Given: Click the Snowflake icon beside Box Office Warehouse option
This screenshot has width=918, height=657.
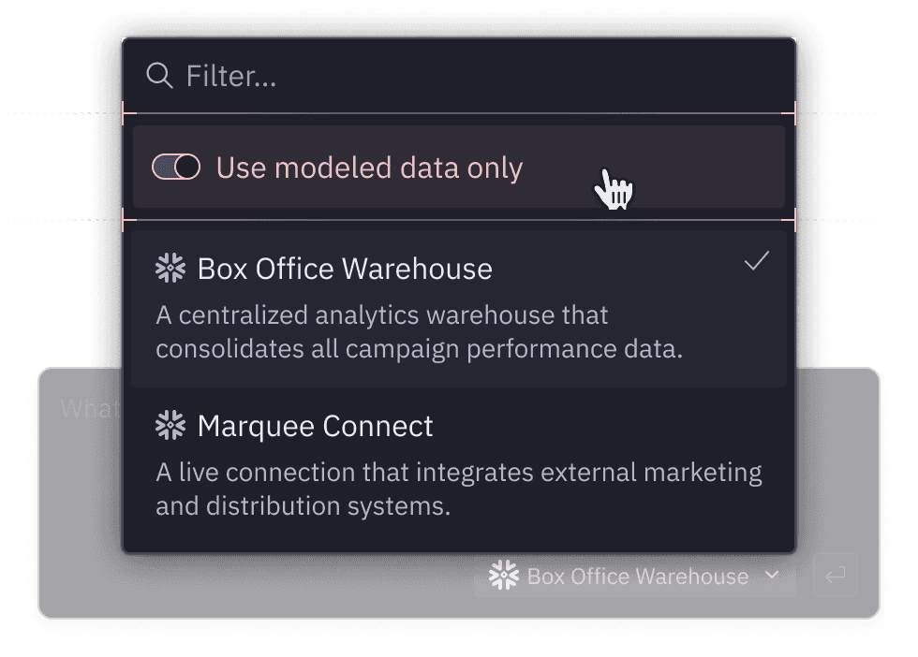Looking at the screenshot, I should pos(170,269).
